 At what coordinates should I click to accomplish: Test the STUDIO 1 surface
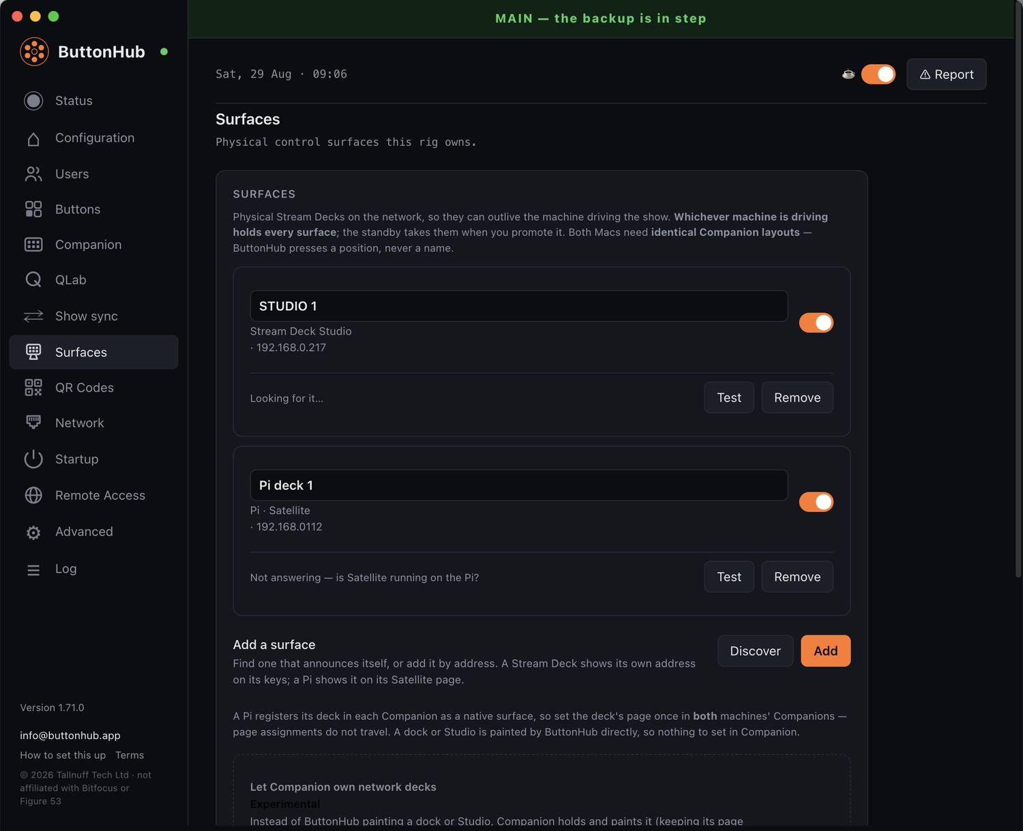click(729, 397)
